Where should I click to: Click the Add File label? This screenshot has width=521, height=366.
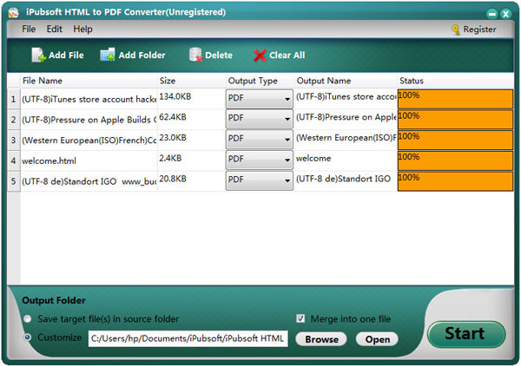tap(66, 56)
